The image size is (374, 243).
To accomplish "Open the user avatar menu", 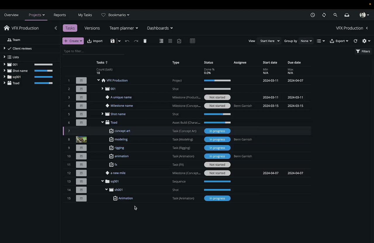I will click(x=364, y=15).
